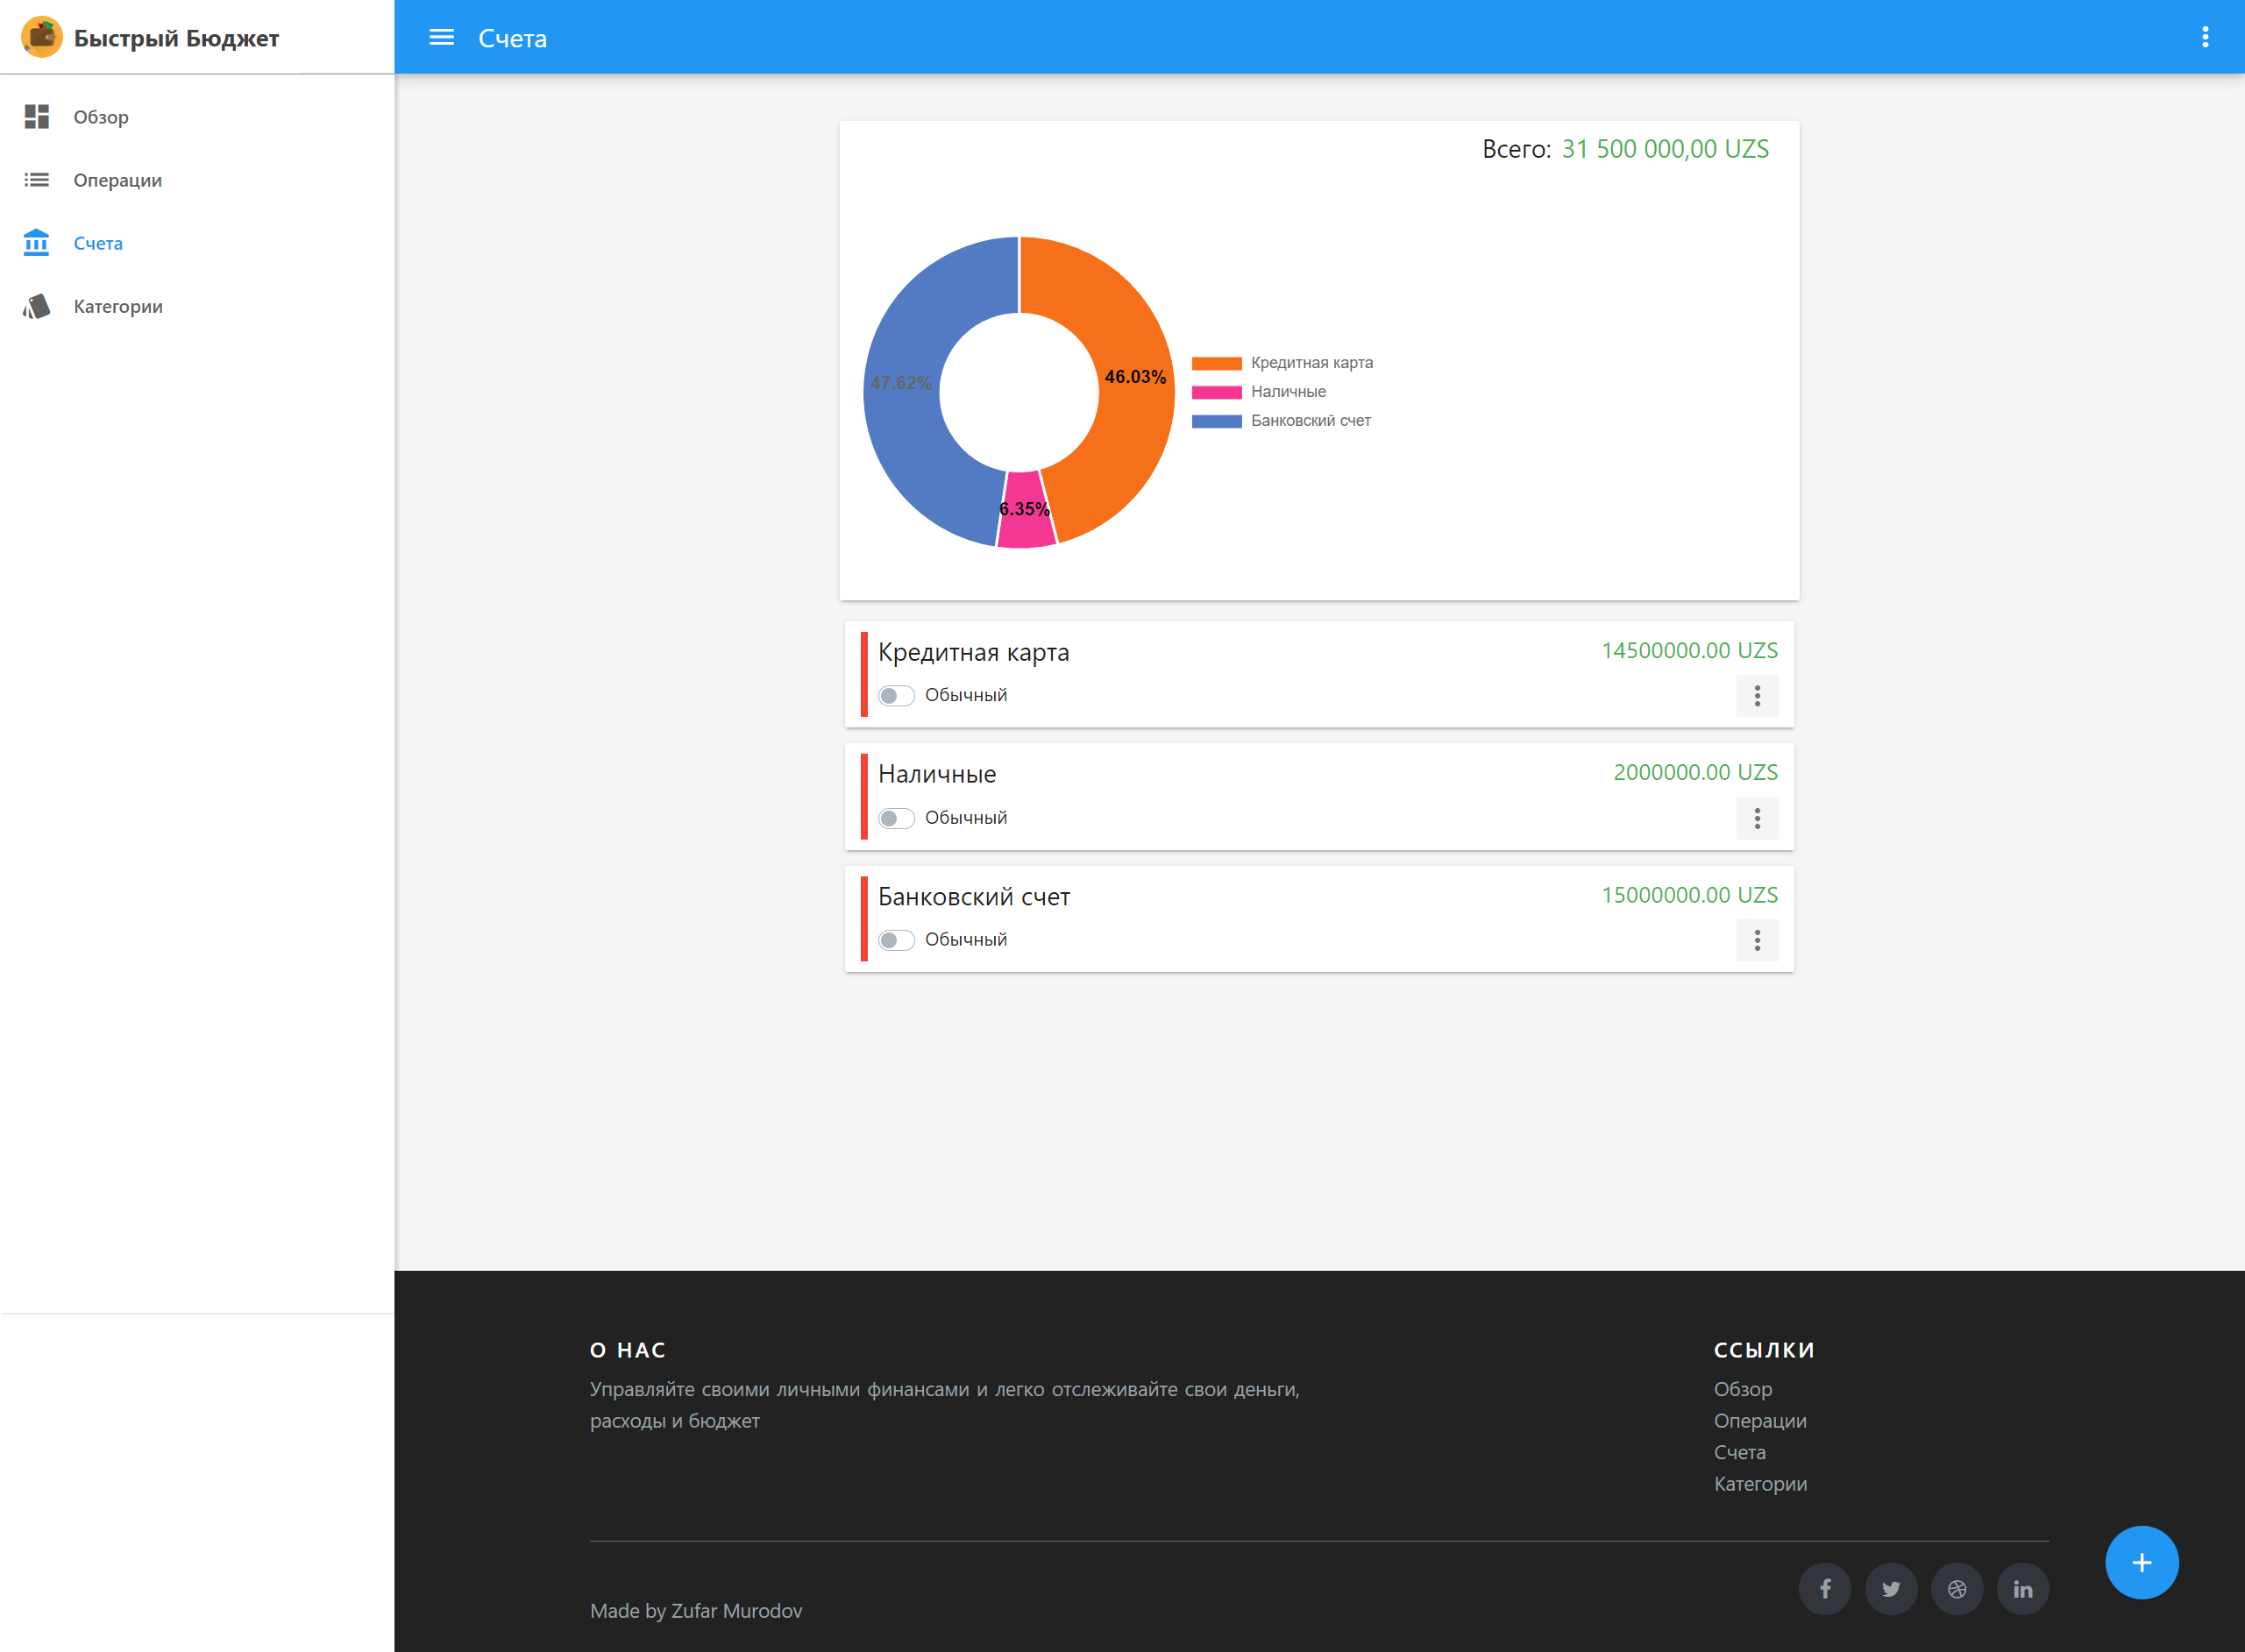2245x1652 pixels.
Task: Click the Facebook icon in the footer
Action: (1824, 1588)
